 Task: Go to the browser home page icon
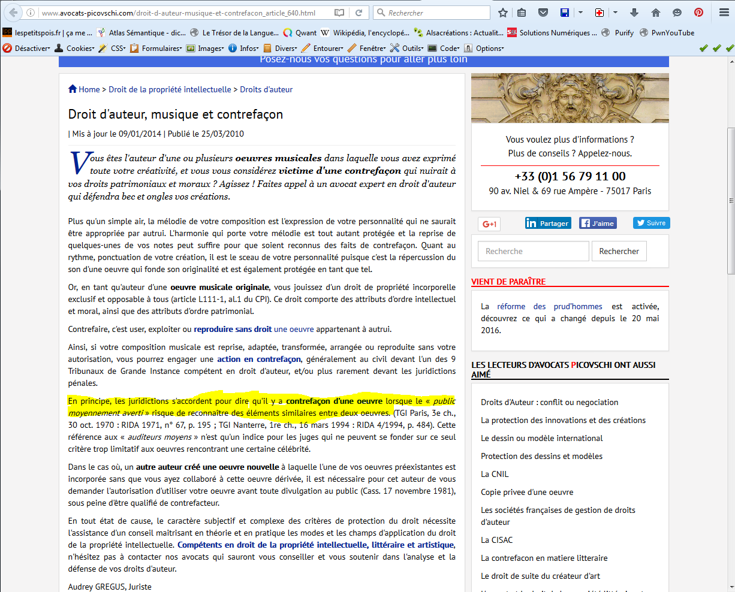655,13
